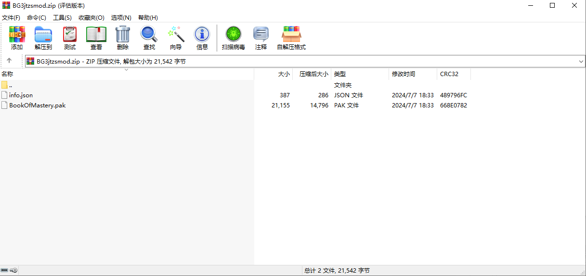Select the BookOfMastery.pak file name
This screenshot has width=586, height=276.
coord(37,105)
